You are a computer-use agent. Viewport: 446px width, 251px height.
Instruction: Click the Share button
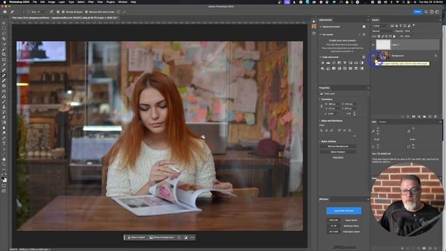[x=417, y=12]
